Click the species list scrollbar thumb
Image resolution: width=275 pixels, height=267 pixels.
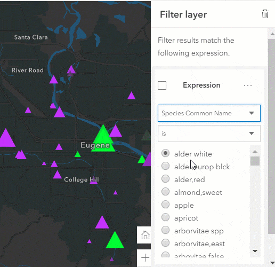pyautogui.click(x=255, y=161)
